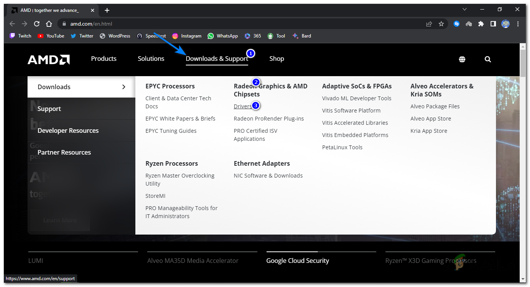530x287 pixels.
Task: Open the language globe icon
Action: click(462, 59)
